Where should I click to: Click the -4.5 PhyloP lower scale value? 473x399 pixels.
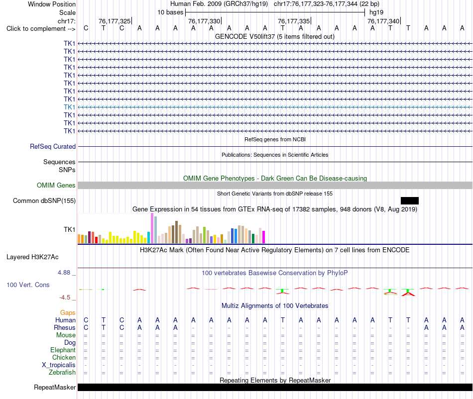65,298
